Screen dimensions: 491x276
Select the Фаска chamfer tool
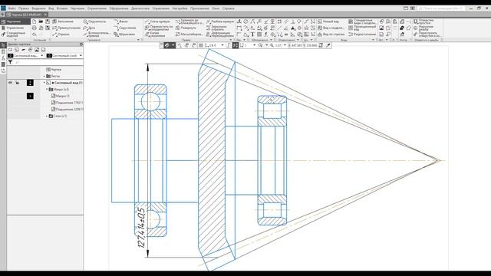click(121, 21)
